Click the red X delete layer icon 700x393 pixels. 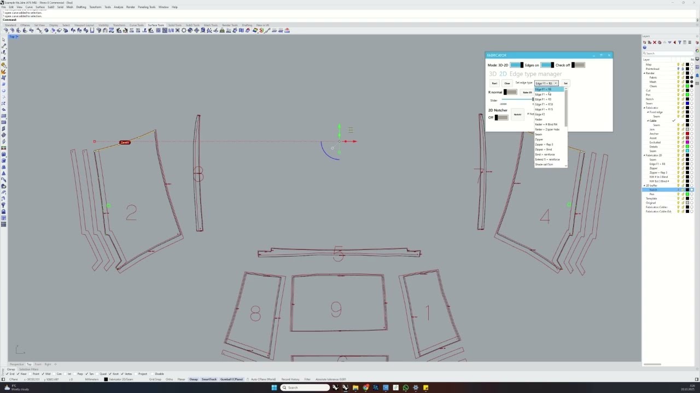click(x=655, y=43)
